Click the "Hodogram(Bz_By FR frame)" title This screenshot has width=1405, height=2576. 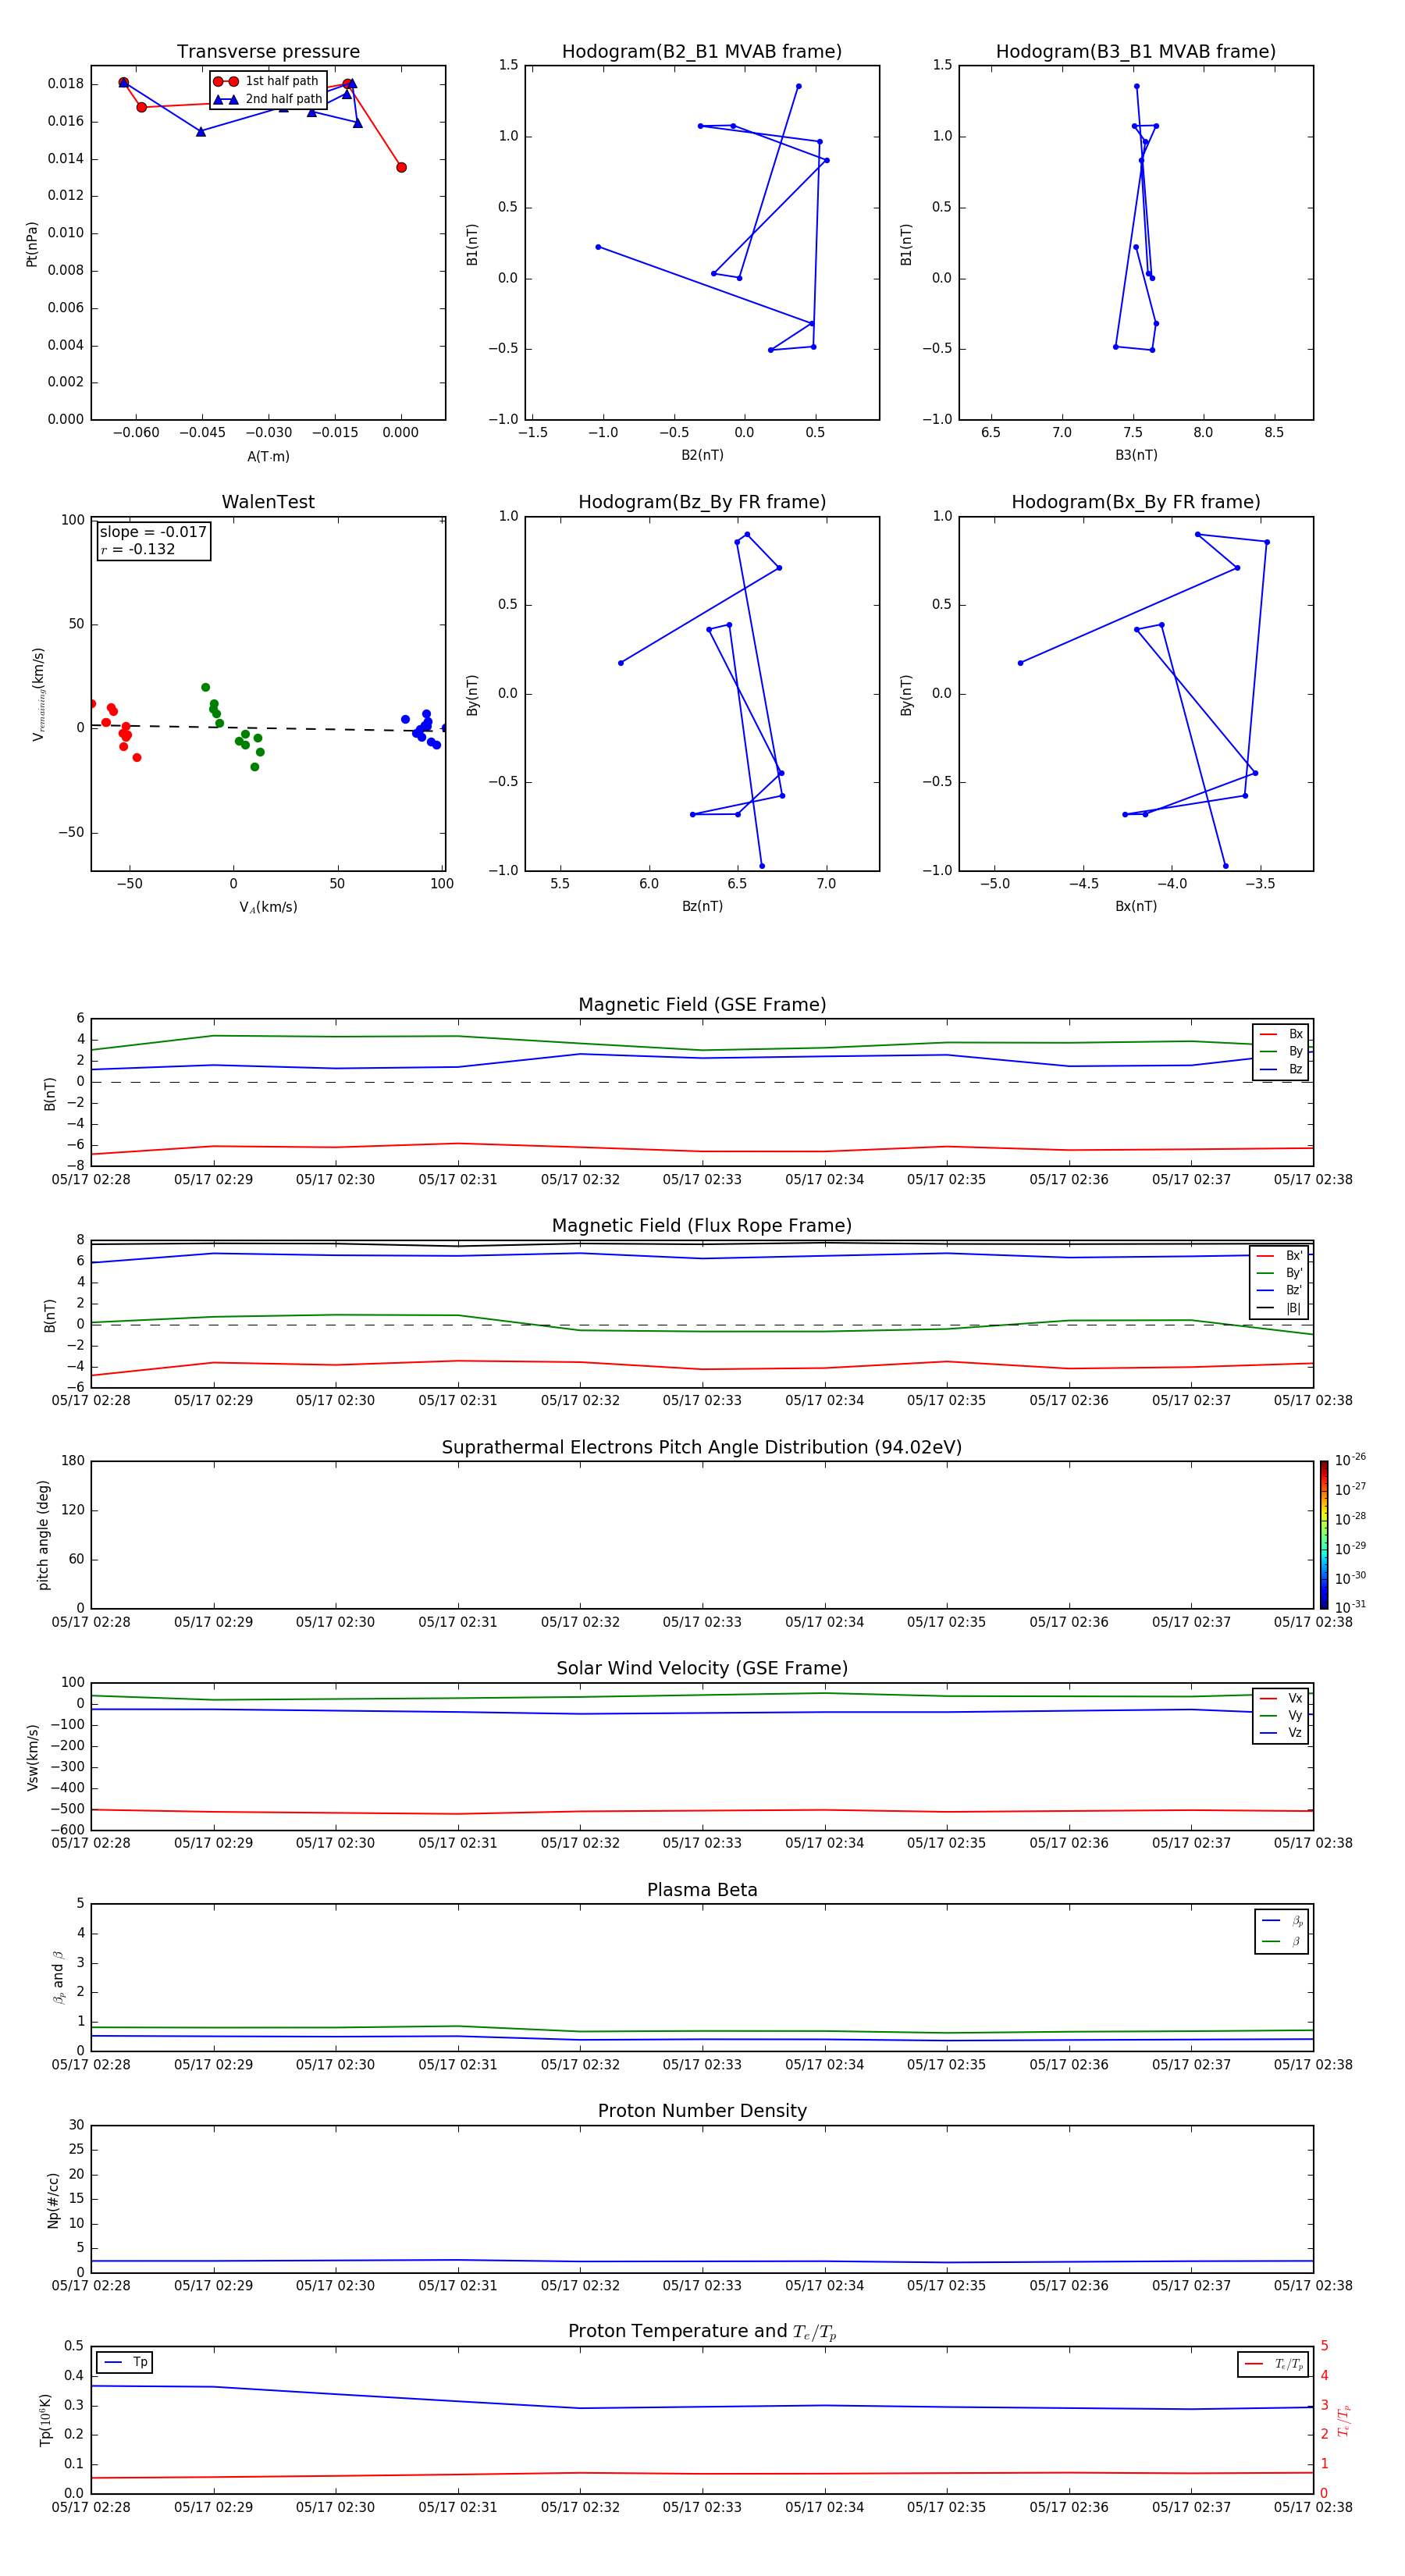pos(702,501)
